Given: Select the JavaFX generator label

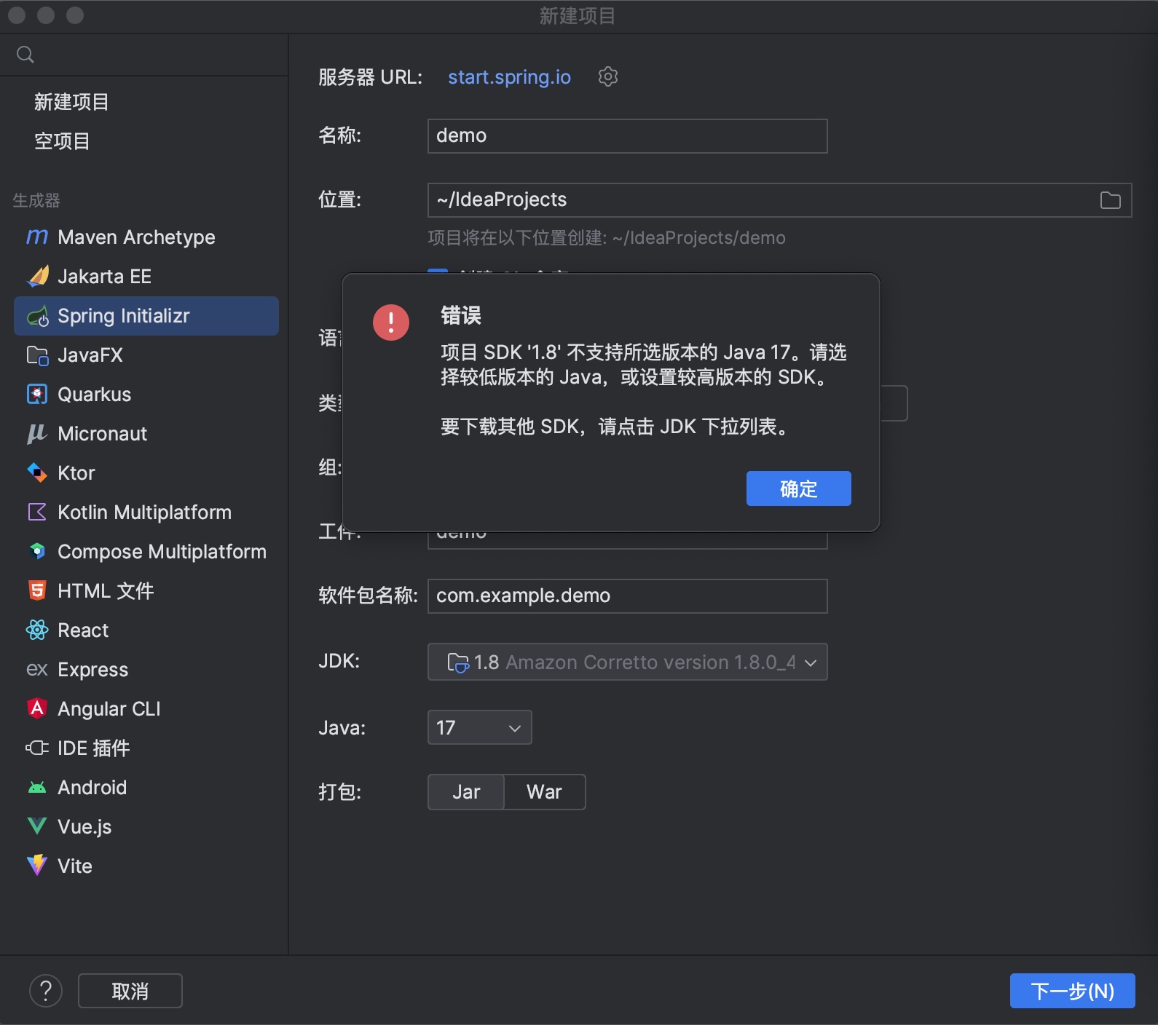Looking at the screenshot, I should pyautogui.click(x=90, y=355).
